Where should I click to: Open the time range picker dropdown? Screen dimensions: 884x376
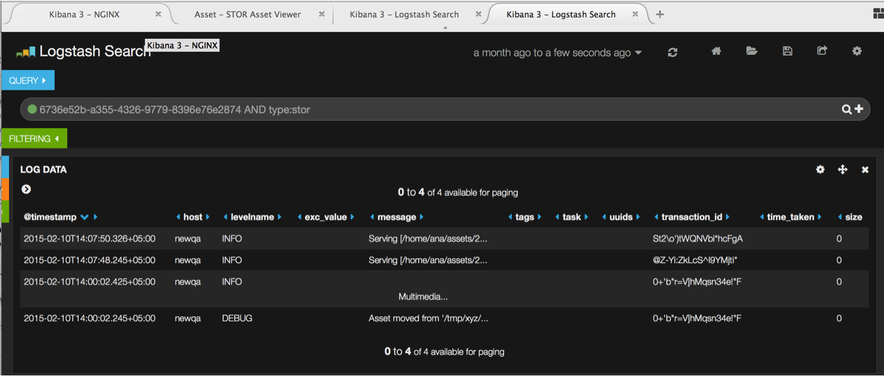[558, 53]
